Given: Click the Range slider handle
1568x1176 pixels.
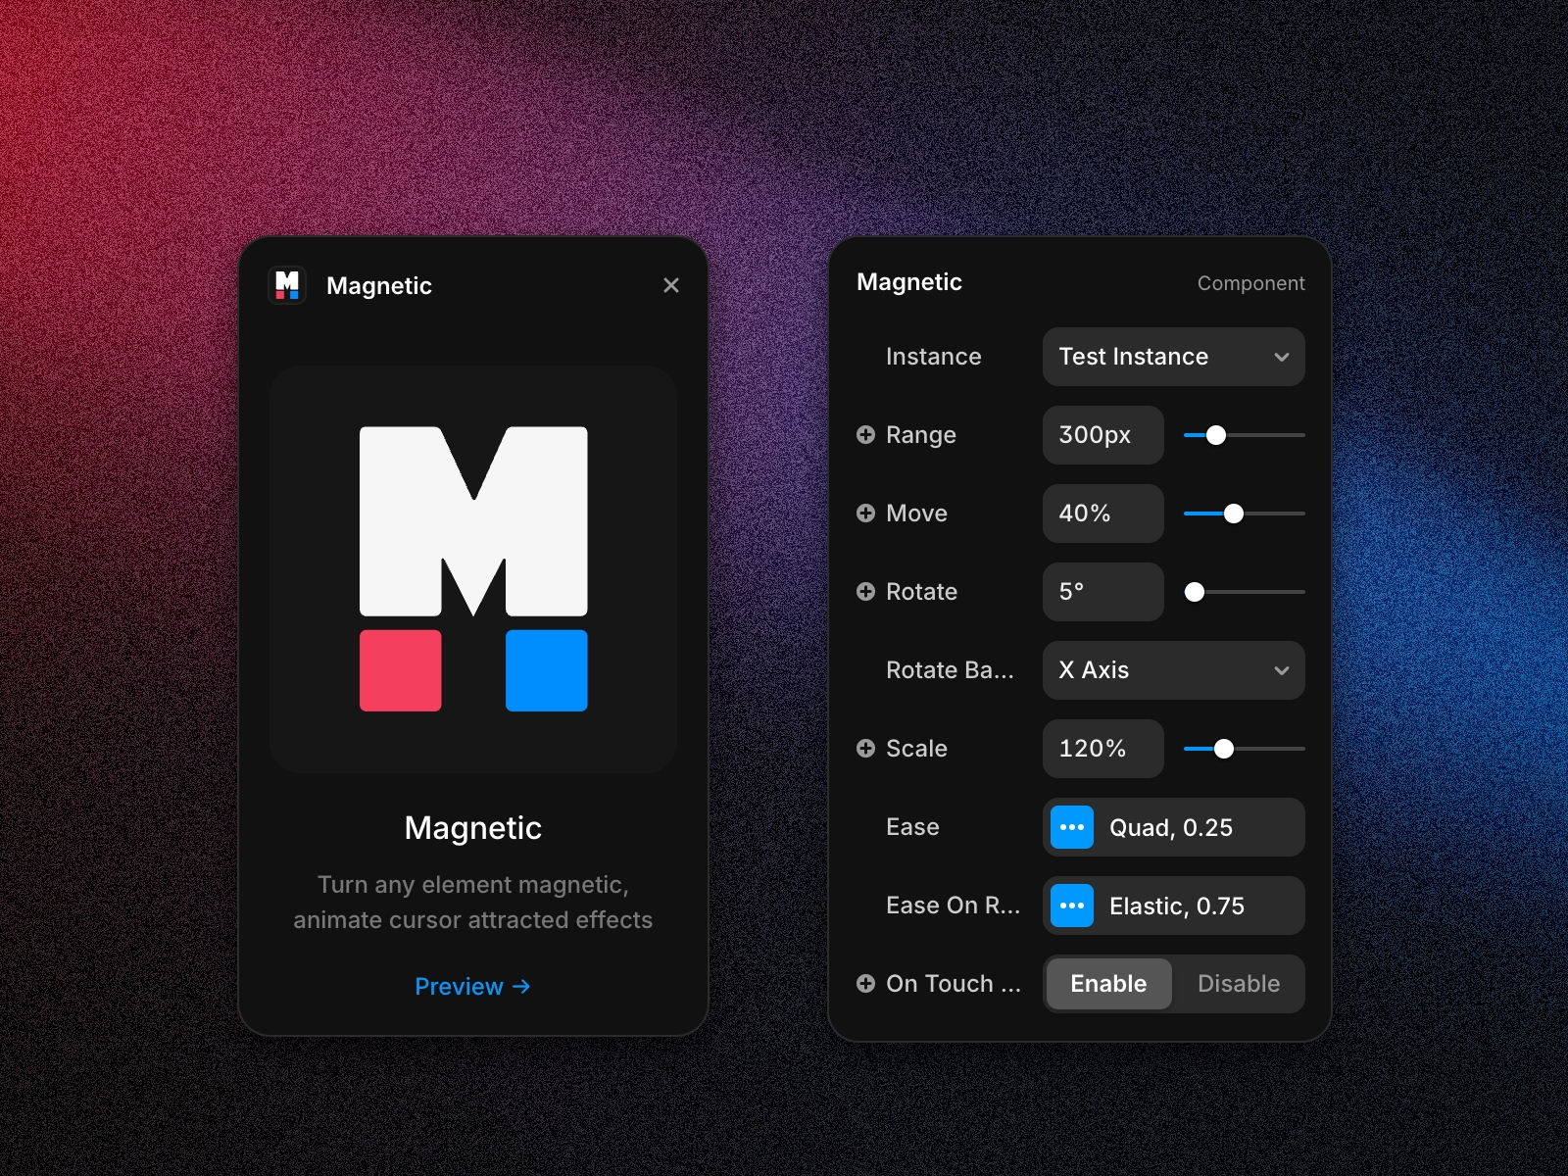Looking at the screenshot, I should [1215, 435].
